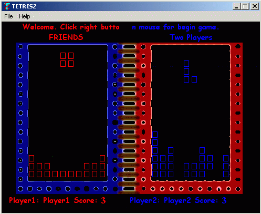Open the Help menu
The image size is (261, 214).
tap(25, 16)
